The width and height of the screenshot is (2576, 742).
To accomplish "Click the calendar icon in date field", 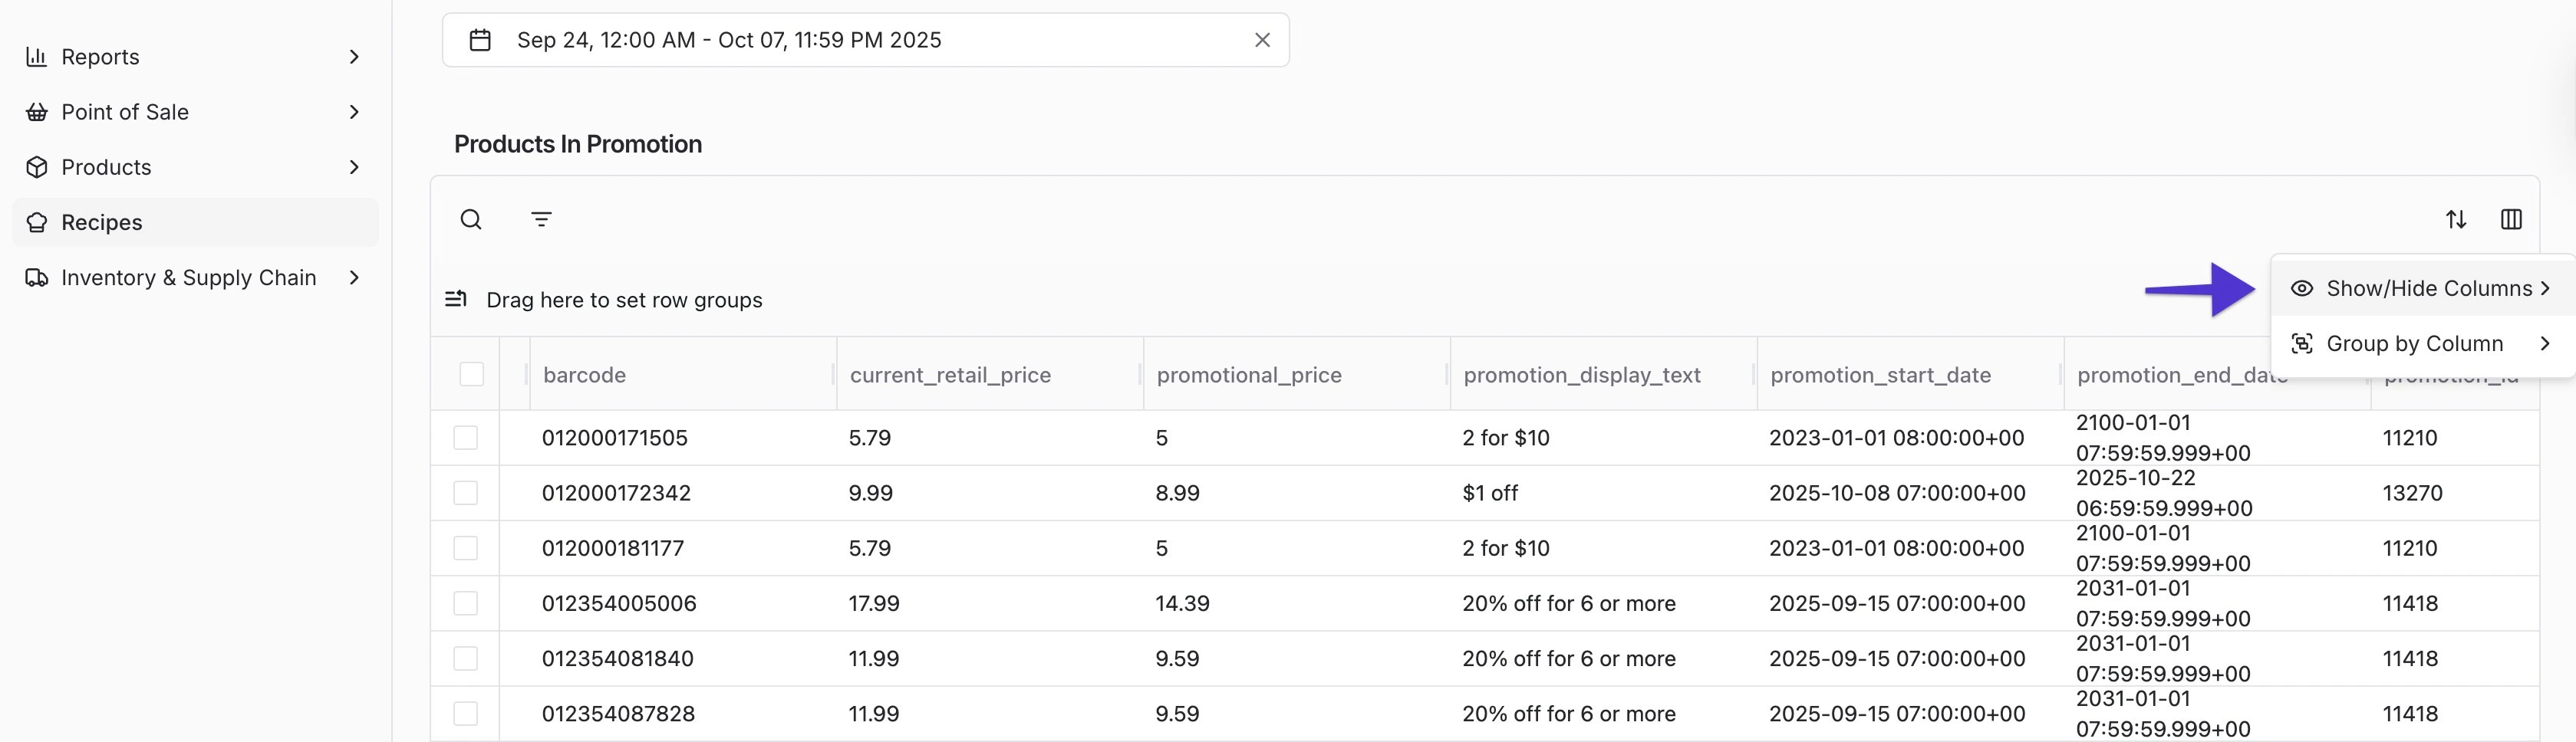I will tap(480, 40).
